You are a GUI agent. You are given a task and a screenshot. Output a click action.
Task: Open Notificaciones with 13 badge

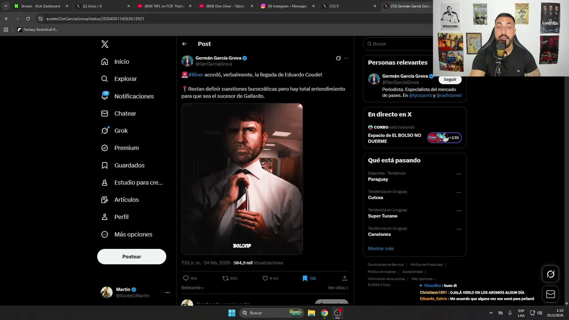pos(127,96)
